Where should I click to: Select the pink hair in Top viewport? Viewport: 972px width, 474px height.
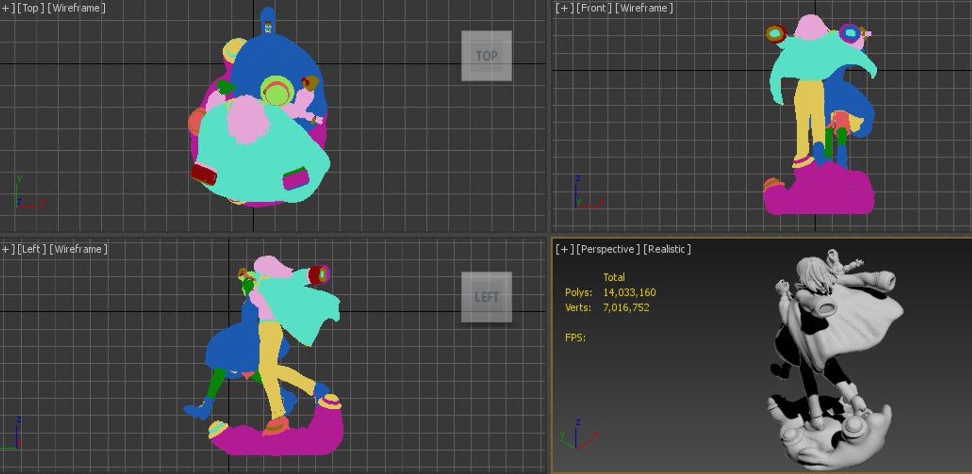point(247,120)
